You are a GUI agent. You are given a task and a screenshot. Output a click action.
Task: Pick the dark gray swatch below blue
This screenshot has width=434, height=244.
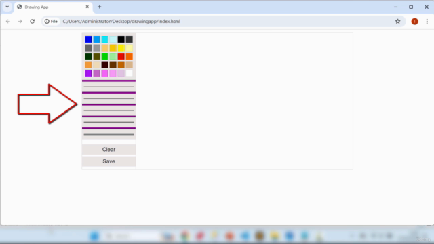point(89,48)
